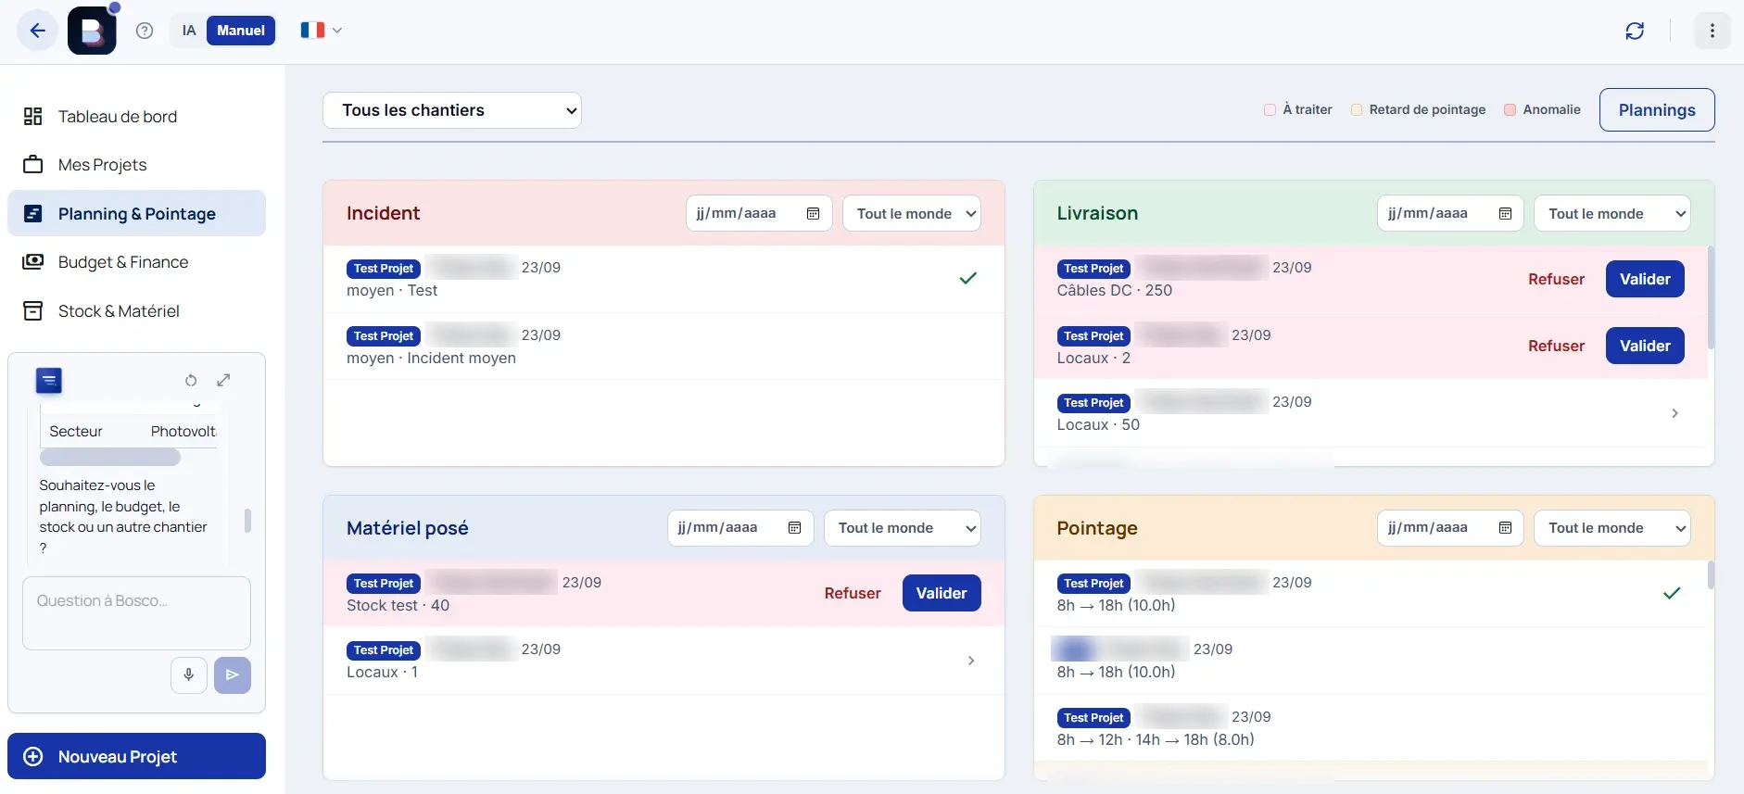Refuse the Stock test · 40 entry
Screen dimensions: 1744x794
(853, 593)
